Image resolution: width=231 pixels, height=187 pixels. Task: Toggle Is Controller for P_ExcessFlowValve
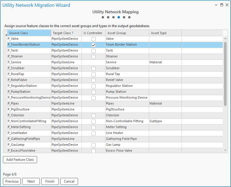(94, 151)
